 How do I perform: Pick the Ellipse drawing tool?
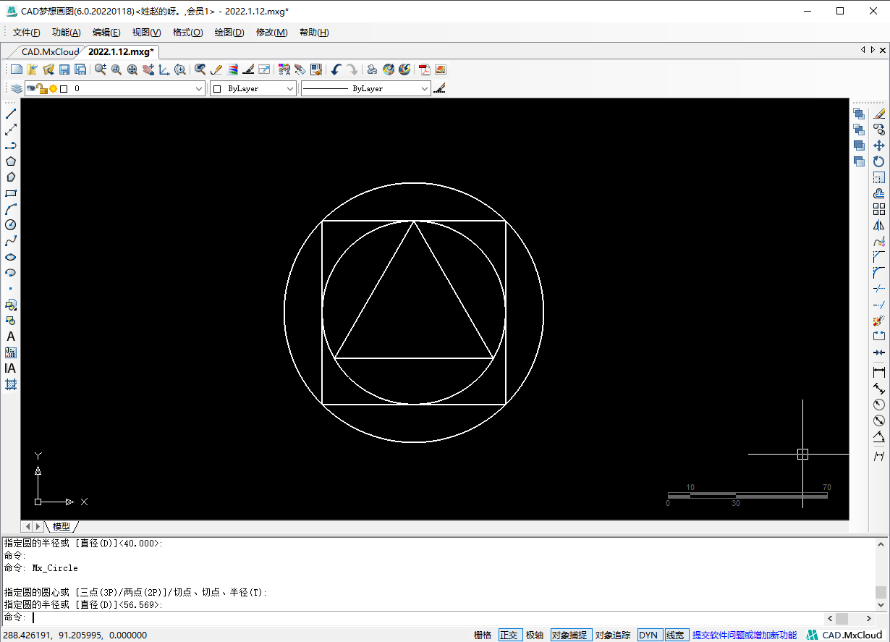(11, 257)
